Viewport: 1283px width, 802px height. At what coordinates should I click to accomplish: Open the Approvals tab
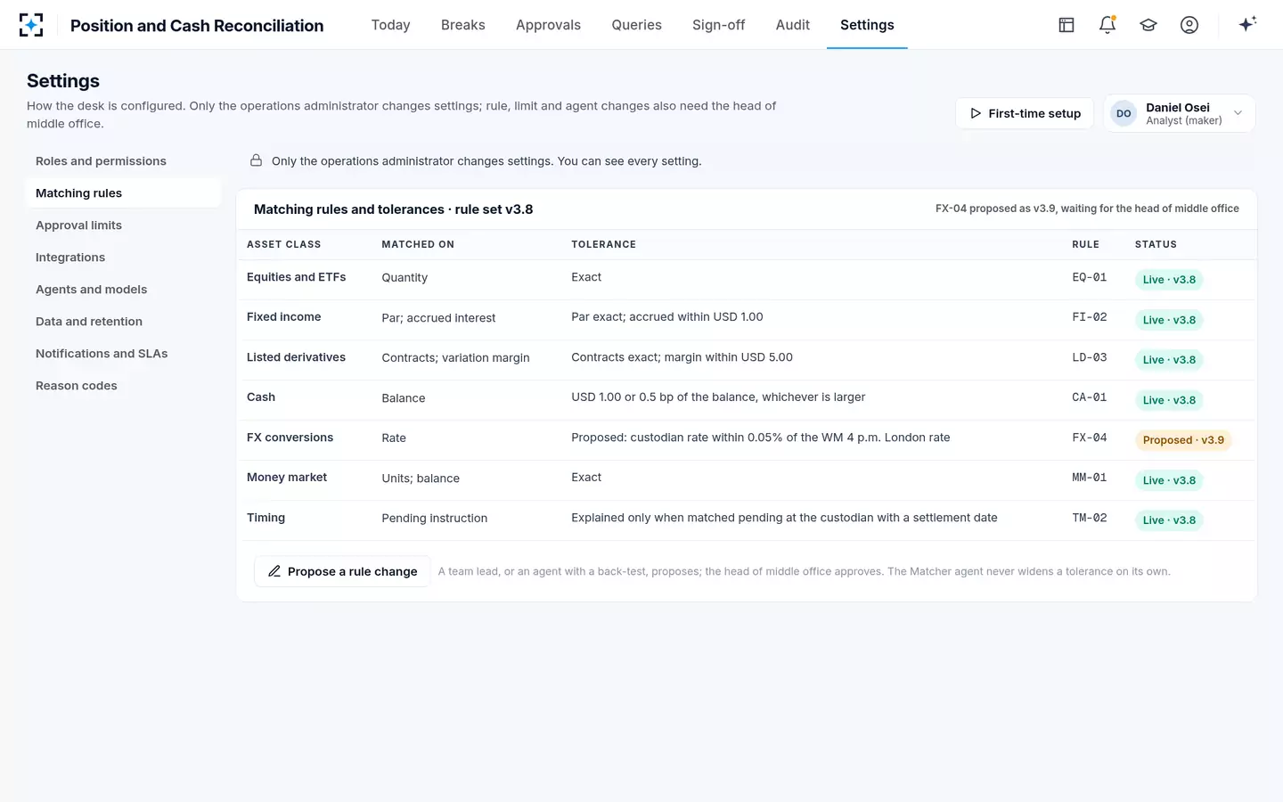pyautogui.click(x=548, y=25)
